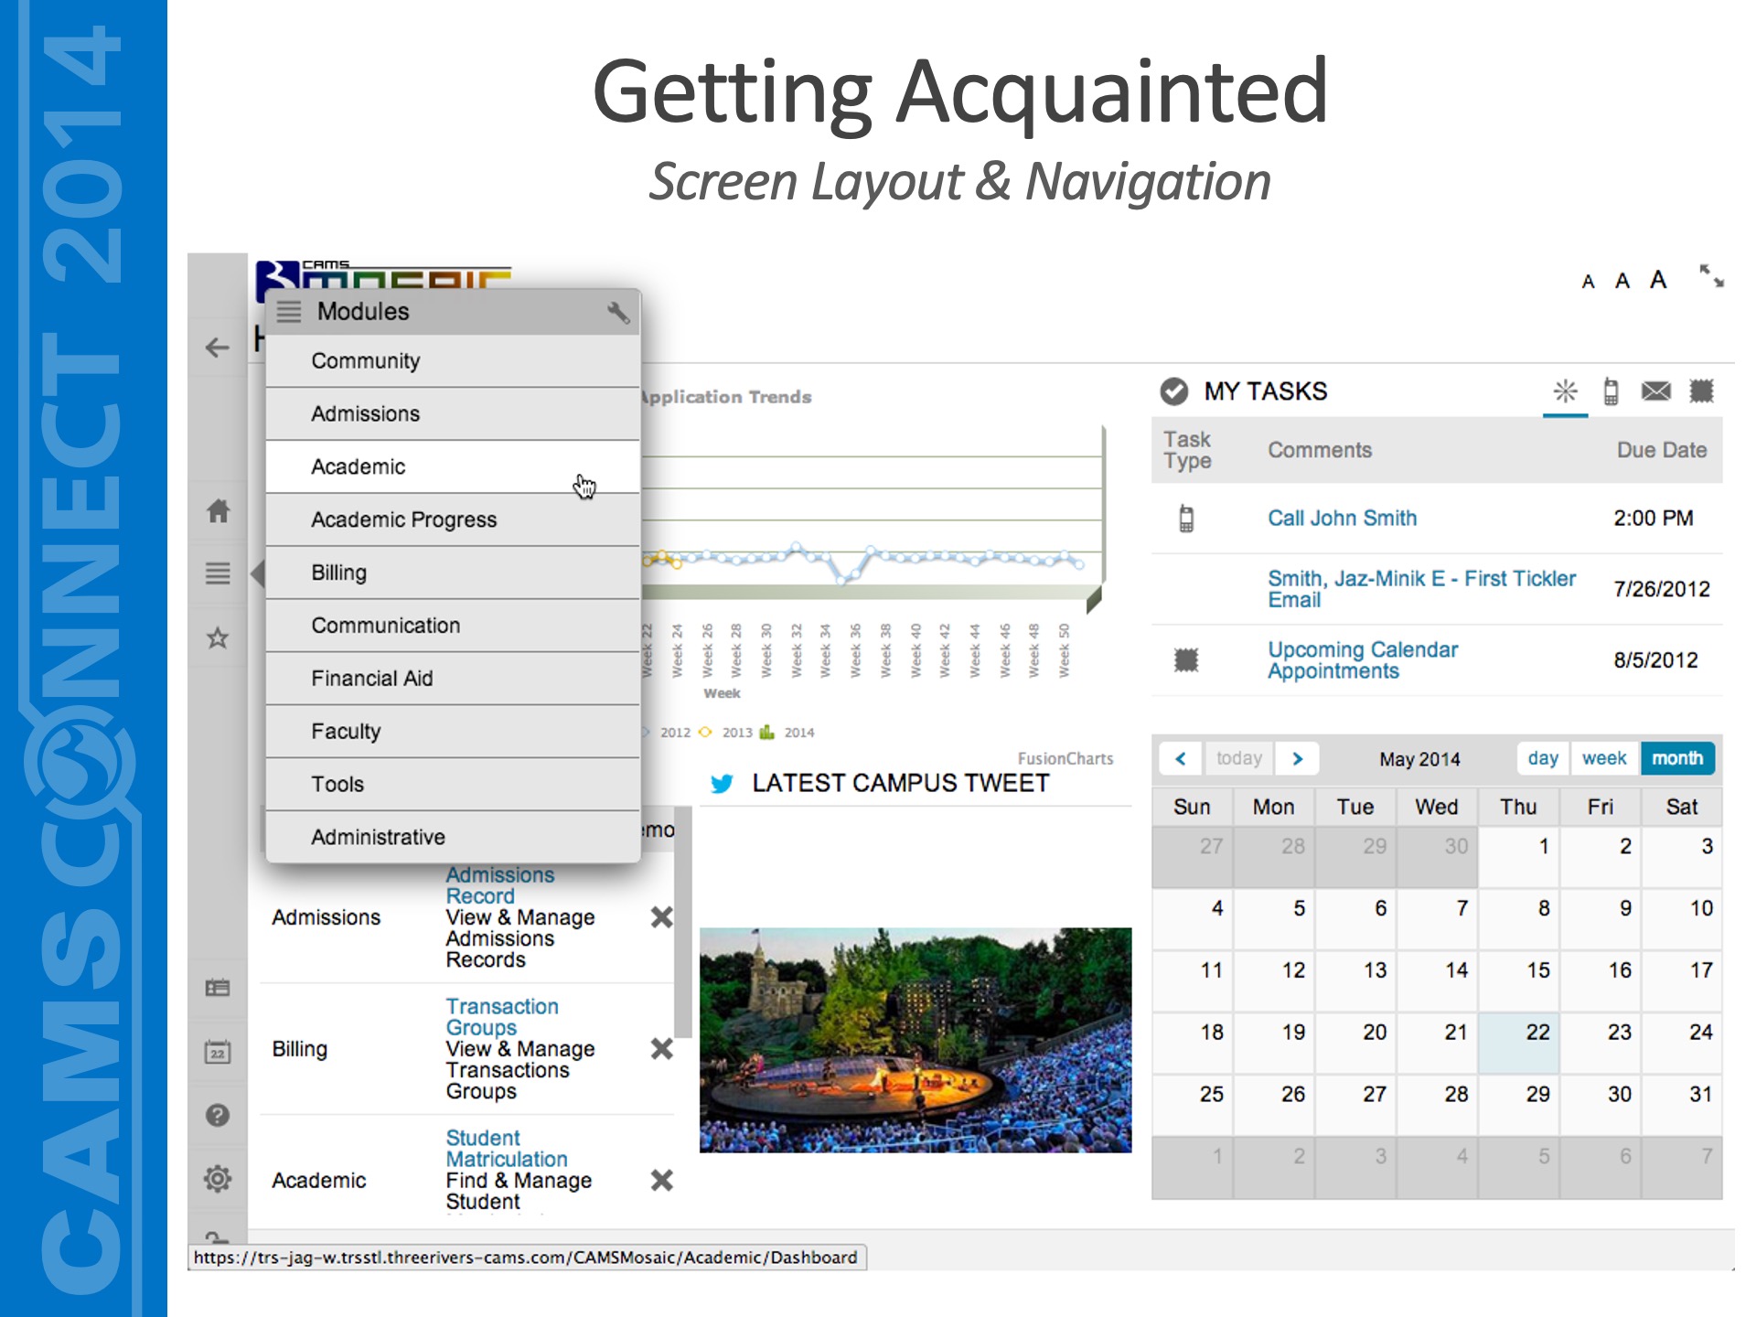Filter tasks by phone icon
Screen dimensions: 1756x1317
[x=1611, y=391]
